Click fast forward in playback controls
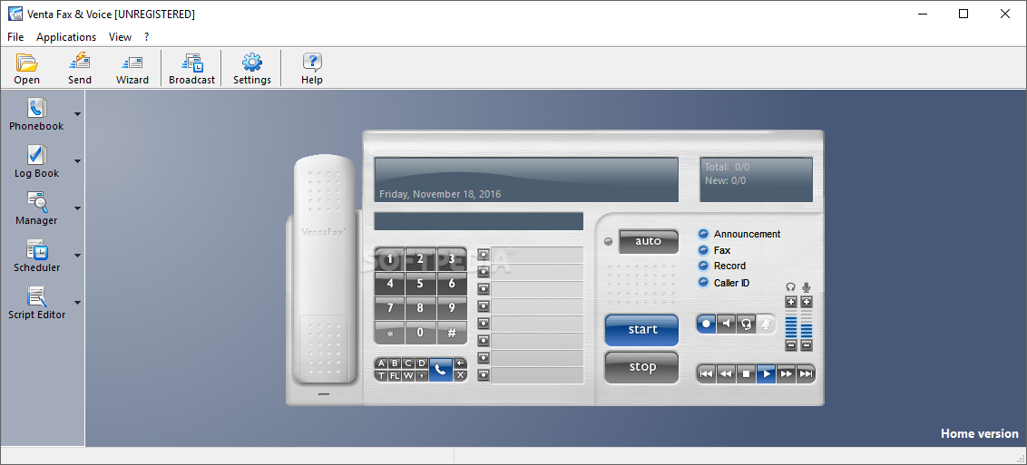 click(x=787, y=373)
